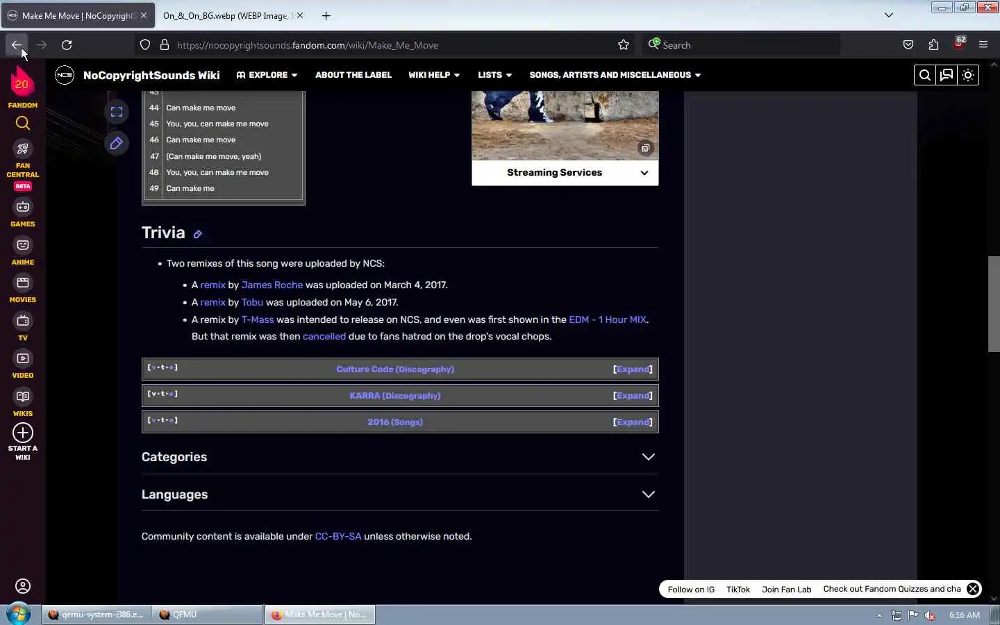Click the browser Search field
The width and height of the screenshot is (1000, 625).
(x=740, y=44)
